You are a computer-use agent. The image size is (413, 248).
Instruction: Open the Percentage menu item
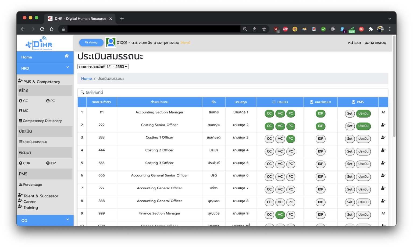32,185
